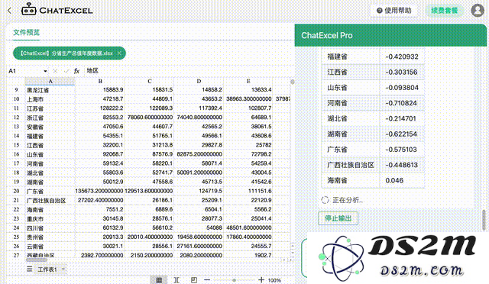Cancel formula entry with the X icon
The width and height of the screenshot is (489, 284).
55,71
